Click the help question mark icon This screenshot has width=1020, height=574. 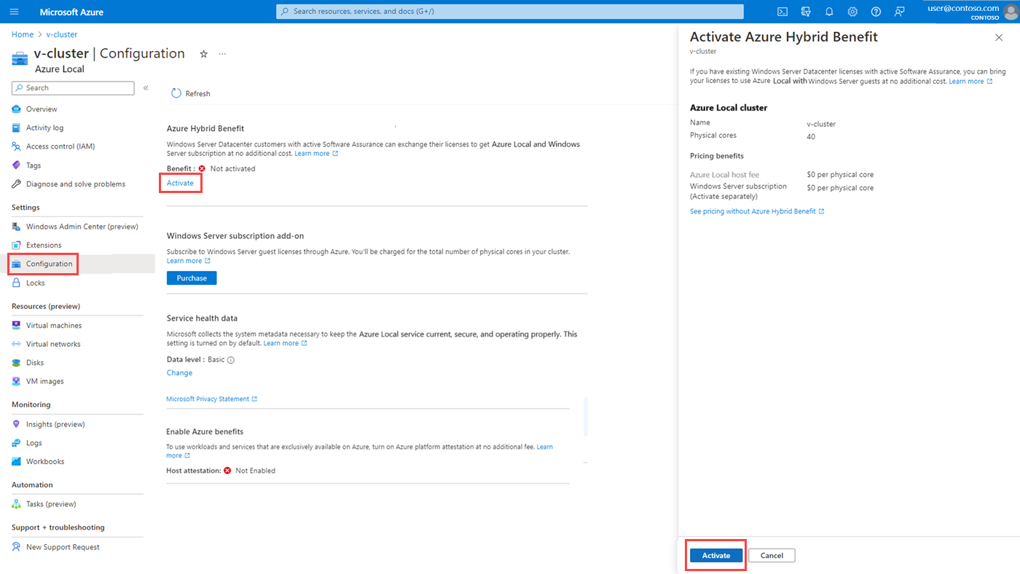click(876, 12)
